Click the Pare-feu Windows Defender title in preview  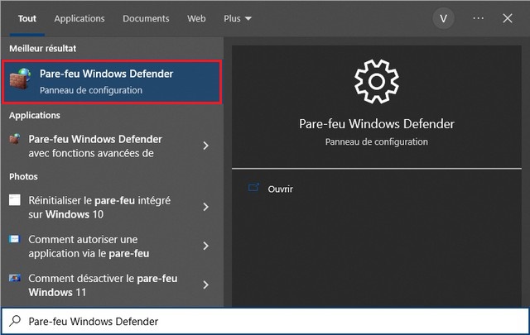pos(377,124)
